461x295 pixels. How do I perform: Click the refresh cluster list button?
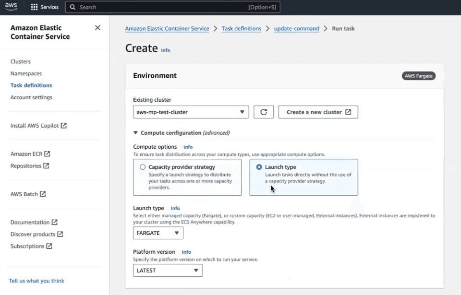click(264, 112)
